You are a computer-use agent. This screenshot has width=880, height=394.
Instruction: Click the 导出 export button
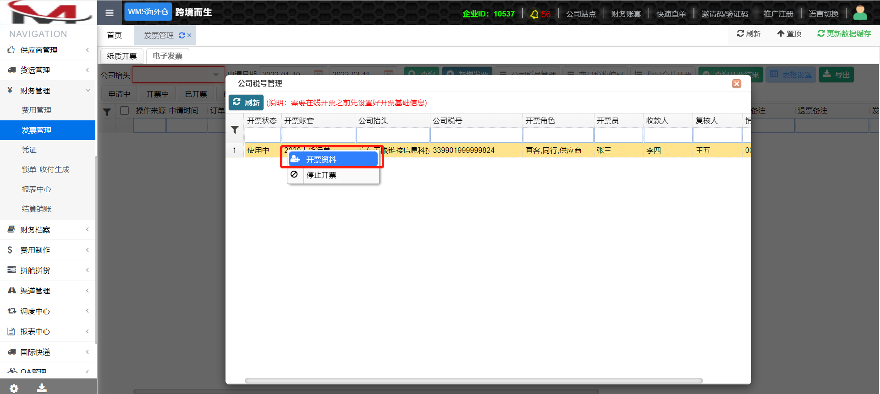coord(836,75)
